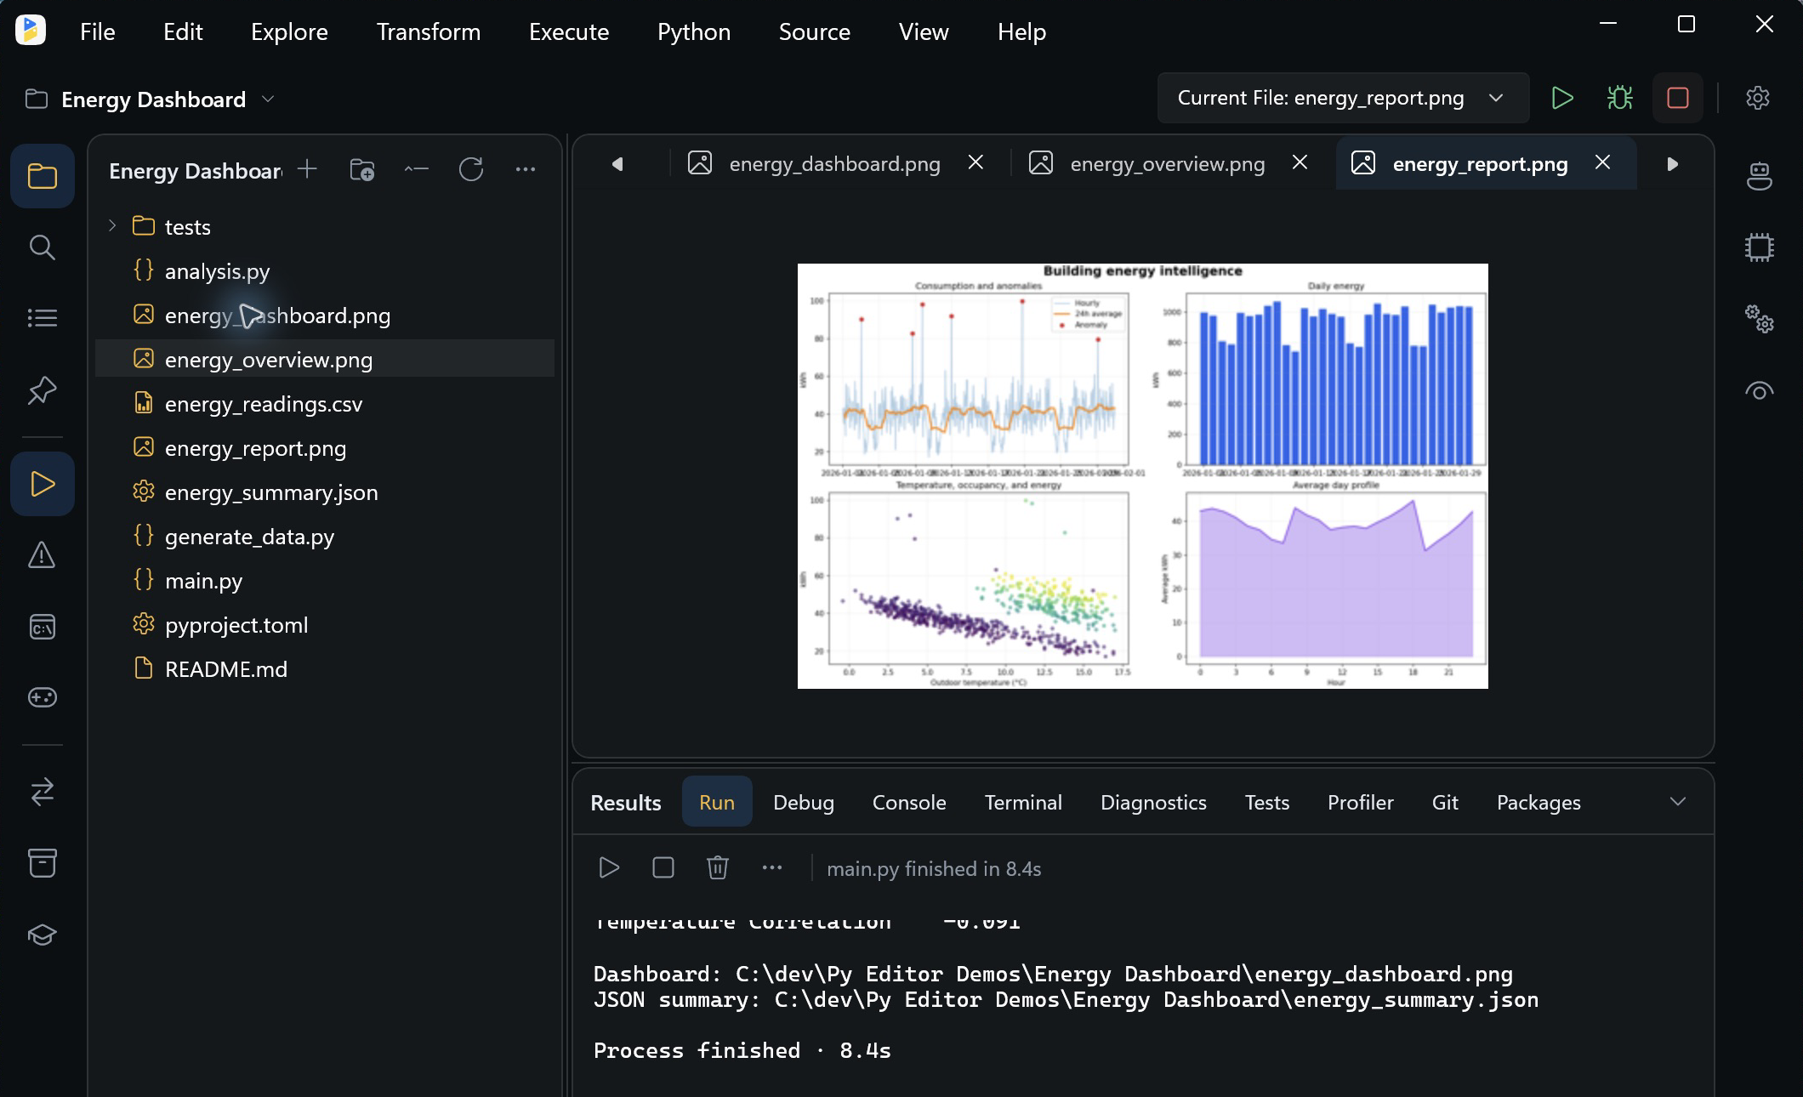Image resolution: width=1803 pixels, height=1097 pixels.
Task: Switch to the Terminal tab
Action: coord(1023,802)
